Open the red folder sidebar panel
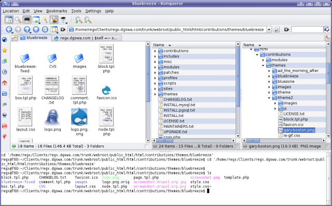The height and width of the screenshot is (206, 332). click(x=5, y=126)
